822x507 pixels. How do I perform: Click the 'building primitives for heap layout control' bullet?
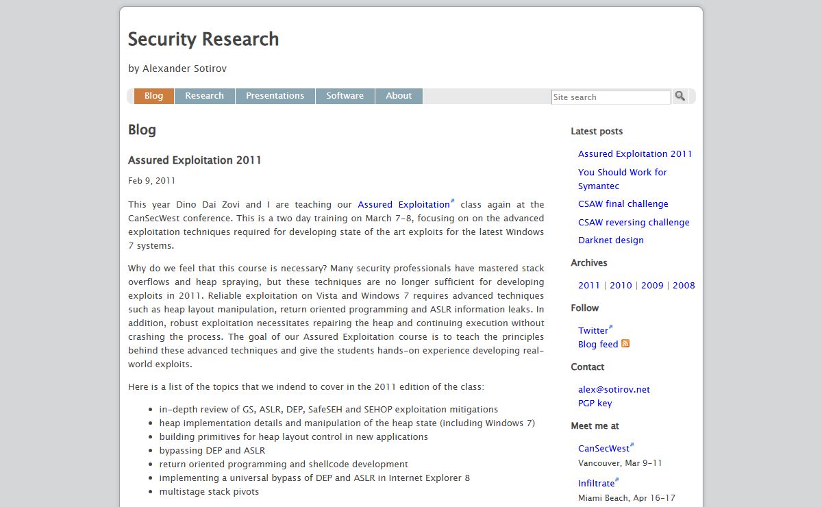(294, 437)
